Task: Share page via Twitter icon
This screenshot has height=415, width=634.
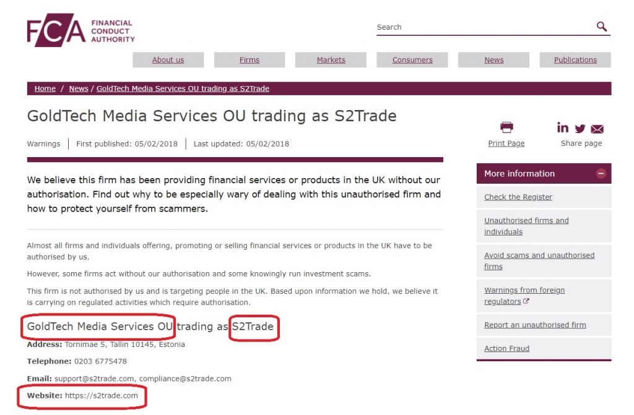Action: pos(580,129)
